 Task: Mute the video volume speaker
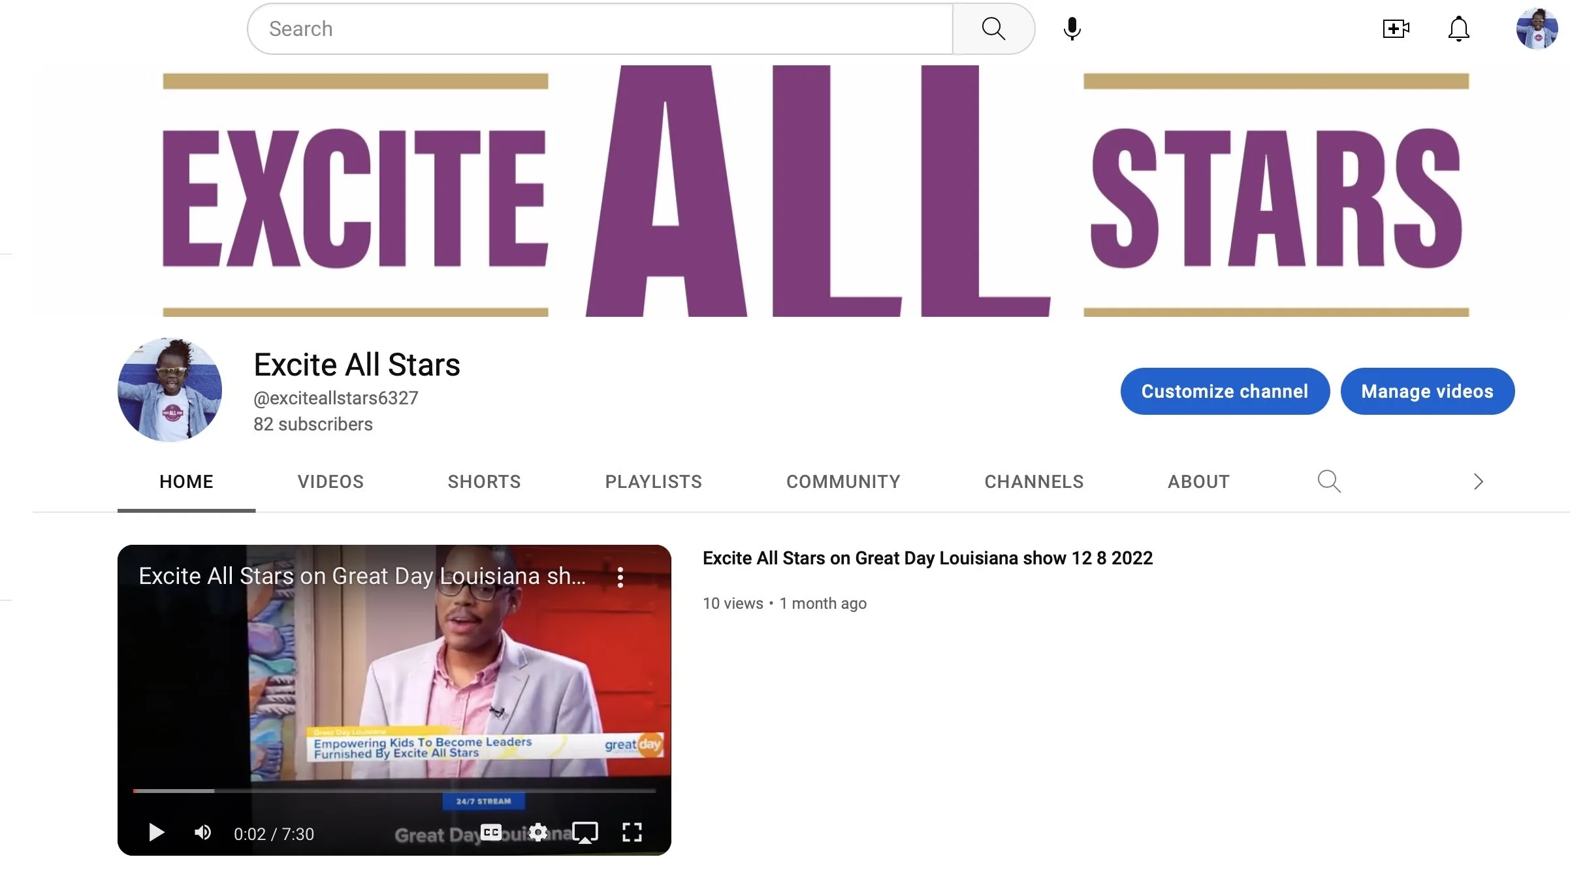202,832
